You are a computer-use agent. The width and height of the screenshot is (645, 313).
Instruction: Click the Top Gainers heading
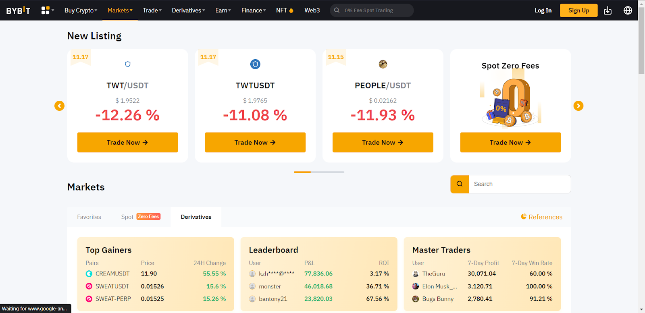(x=108, y=250)
